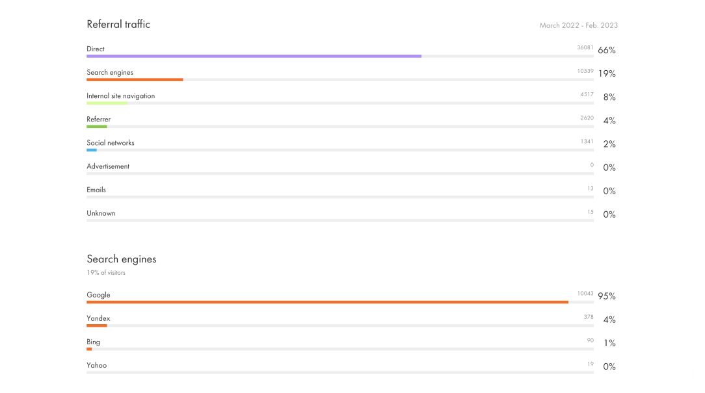
Task: Click the Referrer source label
Action: [99, 120]
